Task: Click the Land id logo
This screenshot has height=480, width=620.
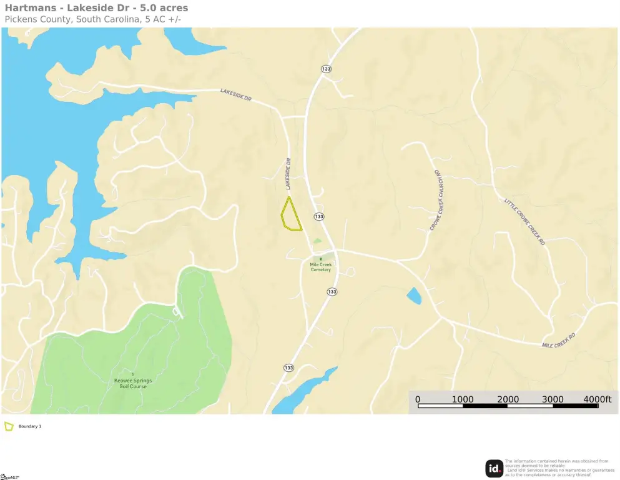Action: click(x=494, y=469)
